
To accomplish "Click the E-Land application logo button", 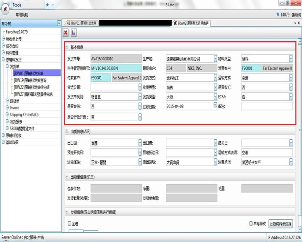I will (6, 9).
